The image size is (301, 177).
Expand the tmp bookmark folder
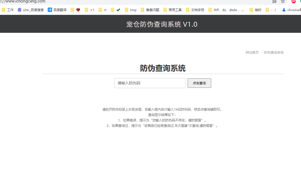(131, 10)
